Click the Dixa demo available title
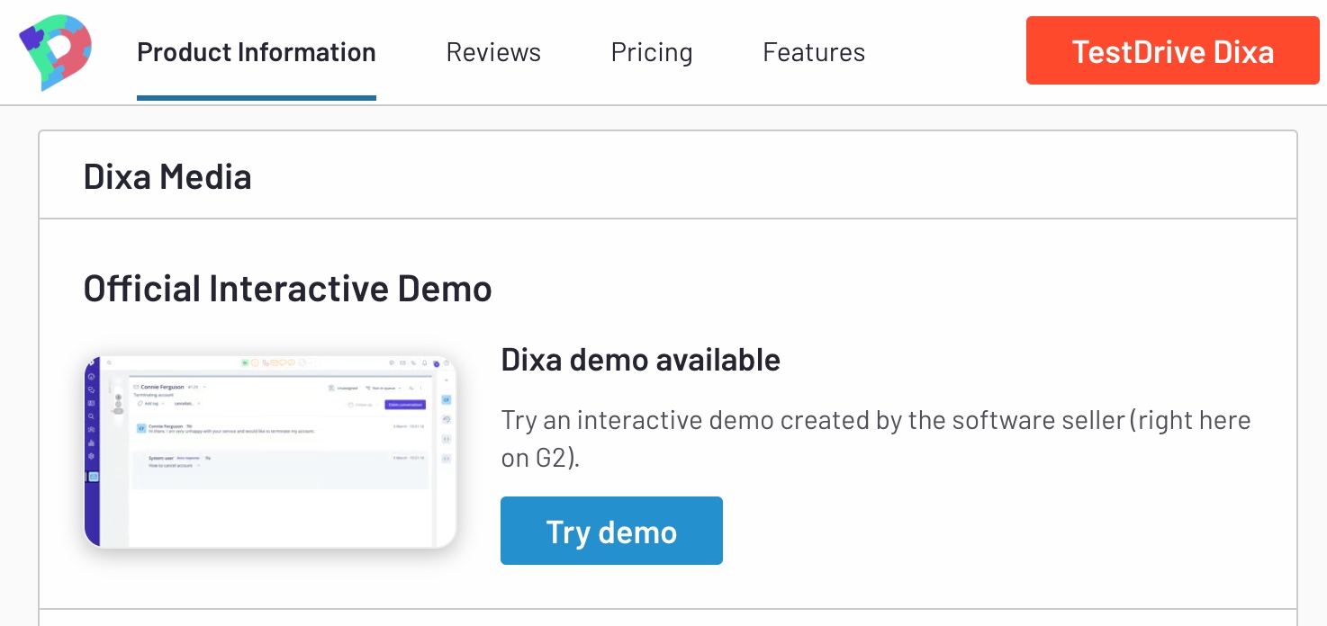Image resolution: width=1327 pixels, height=626 pixels. pyautogui.click(x=640, y=360)
